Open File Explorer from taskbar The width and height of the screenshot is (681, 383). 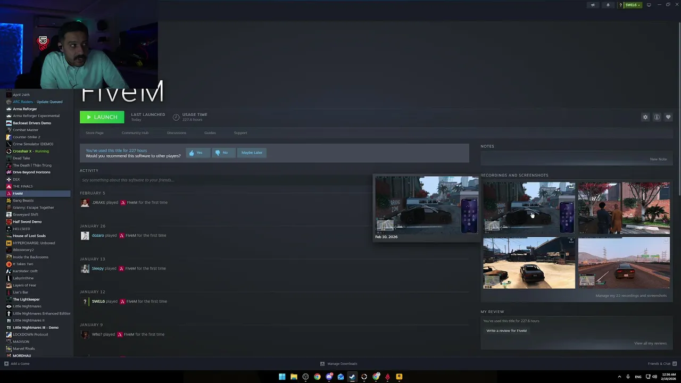[294, 377]
